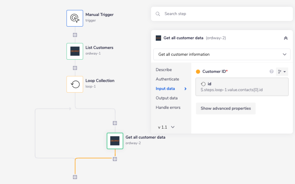
Task: Switch to the Describe tab
Action: pos(164,70)
